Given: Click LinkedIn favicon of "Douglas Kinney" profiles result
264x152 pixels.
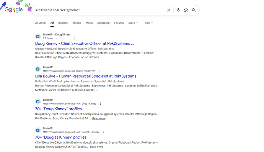Looking at the screenshot, I should (38, 130).
